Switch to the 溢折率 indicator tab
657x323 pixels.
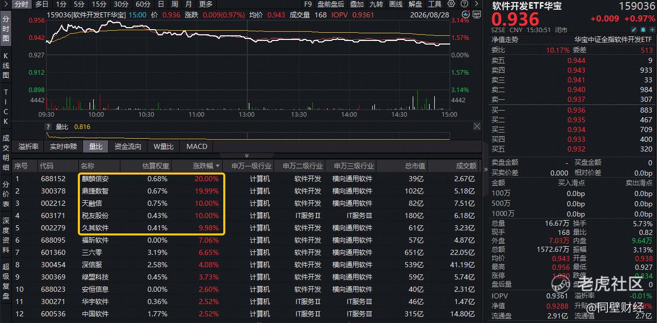[28, 146]
